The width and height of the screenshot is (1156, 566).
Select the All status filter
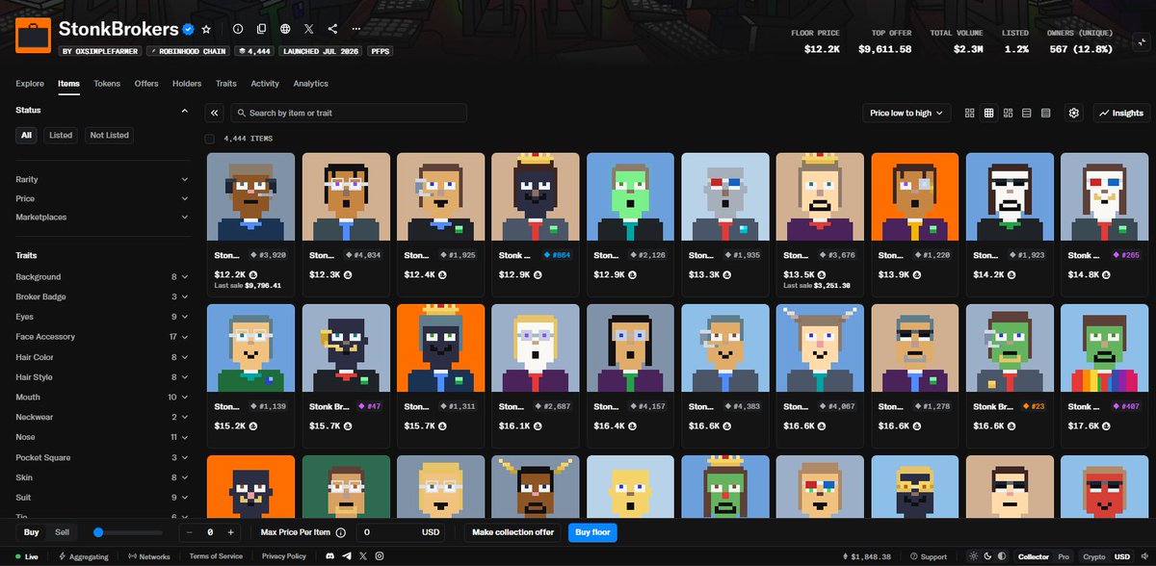click(27, 135)
